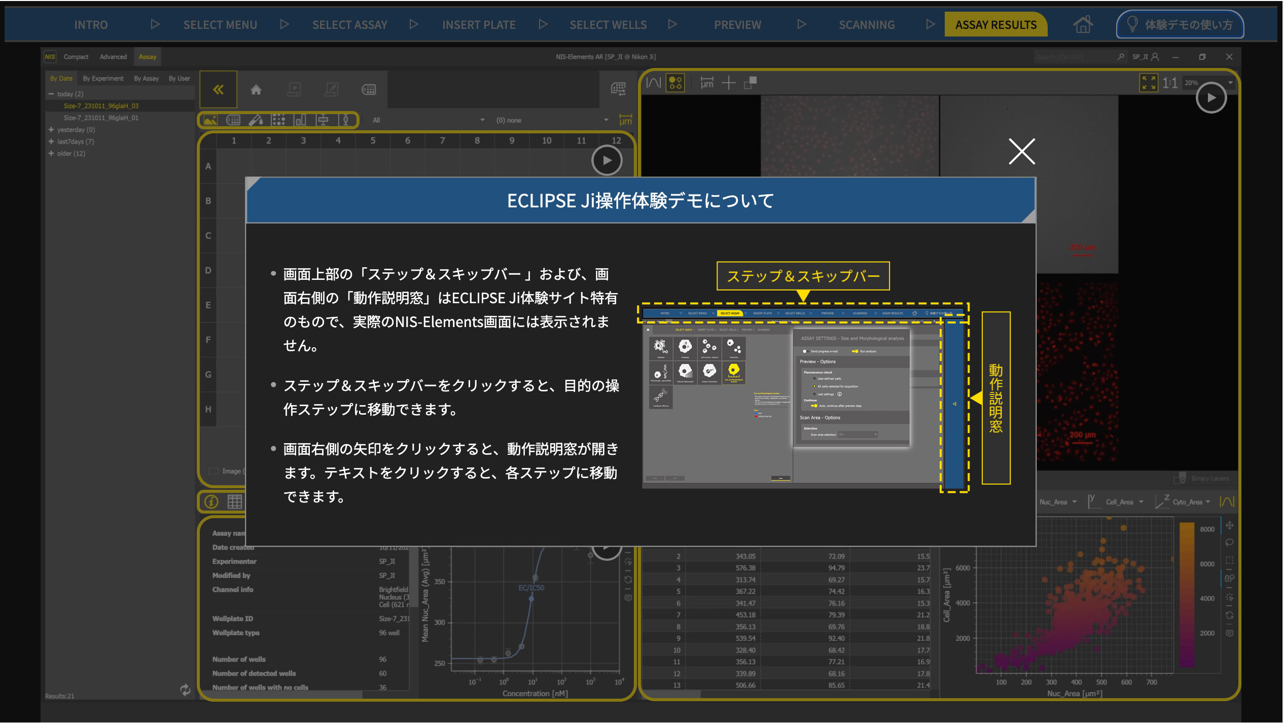Click the run assay scroll-with-play icon

click(x=294, y=90)
